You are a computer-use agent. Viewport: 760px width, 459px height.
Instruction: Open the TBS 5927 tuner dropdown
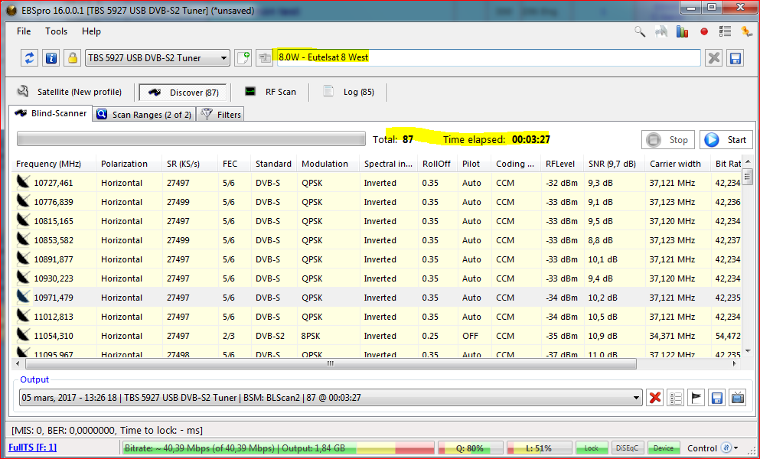157,58
